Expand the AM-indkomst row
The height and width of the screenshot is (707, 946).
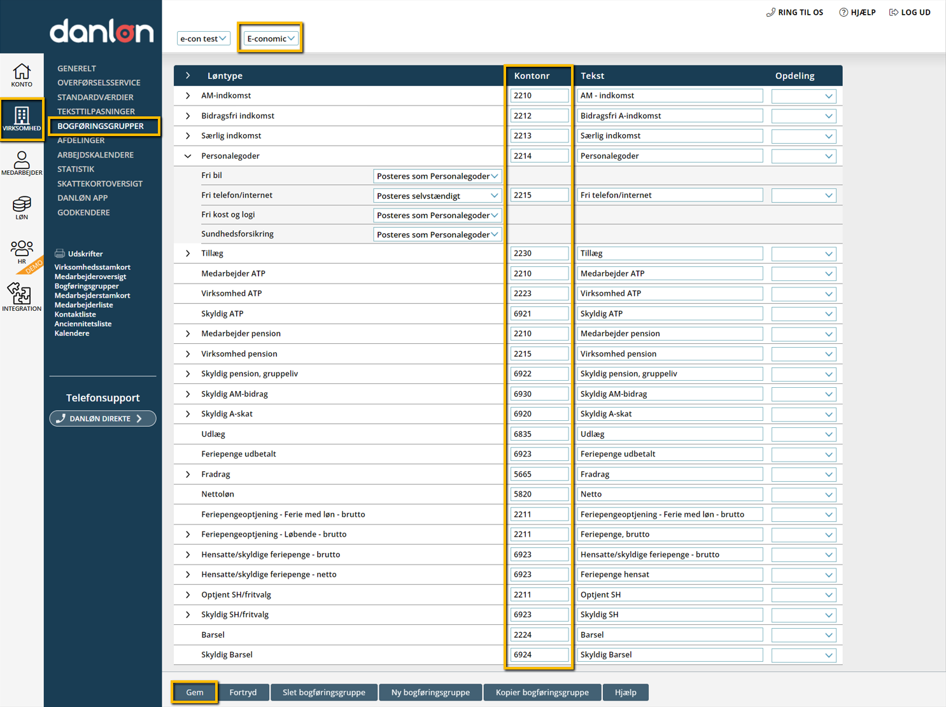[188, 96]
